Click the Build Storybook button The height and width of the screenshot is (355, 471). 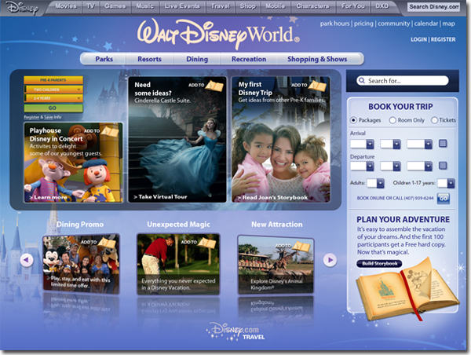click(x=379, y=264)
